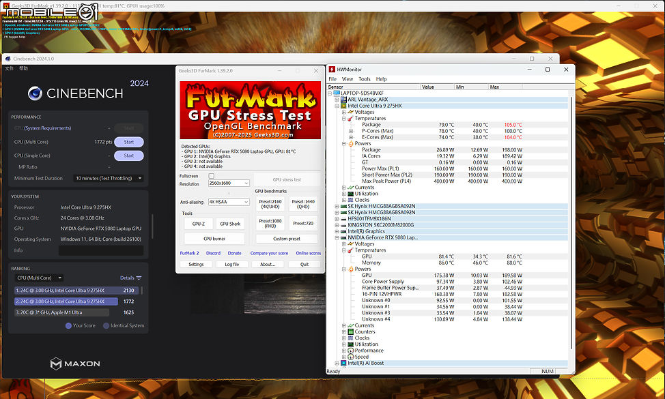The image size is (665, 399).
Task: Click the Cinebench title bar app icon
Action: point(8,59)
